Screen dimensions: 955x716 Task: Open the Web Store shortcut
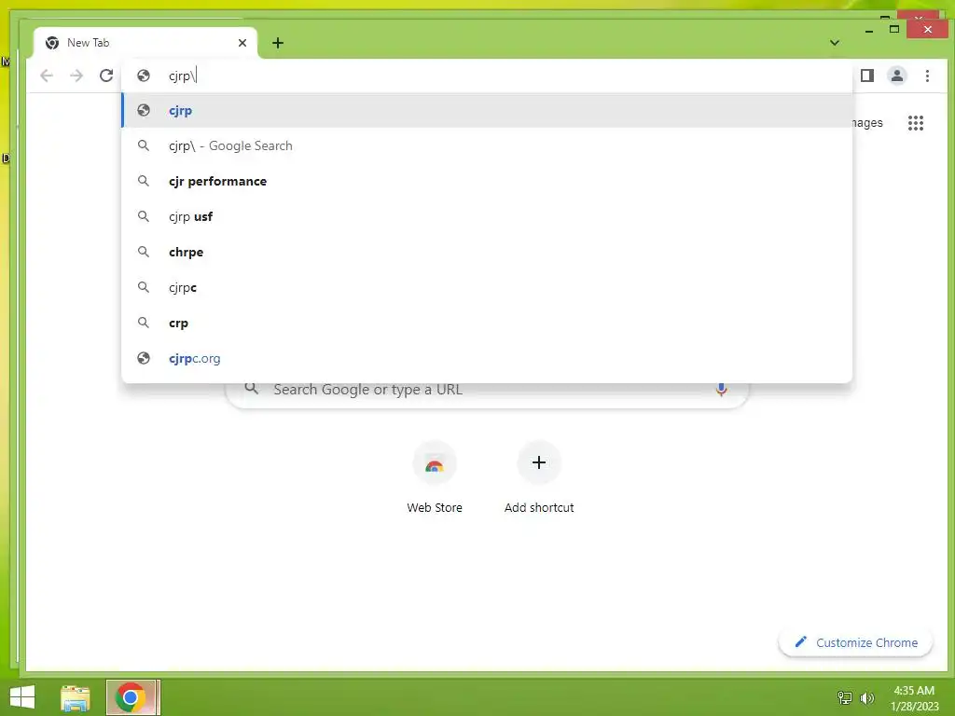point(435,479)
